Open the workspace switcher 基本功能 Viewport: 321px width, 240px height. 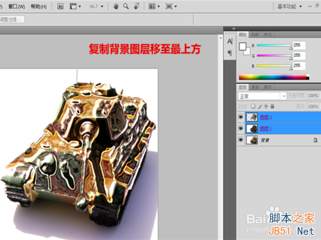290,6
